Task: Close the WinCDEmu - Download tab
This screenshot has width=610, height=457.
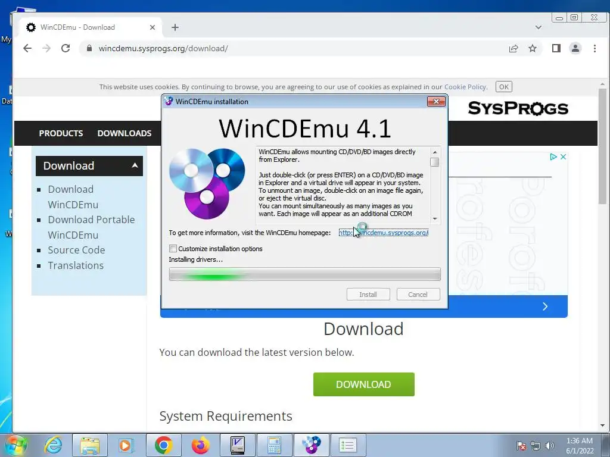Action: click(x=152, y=27)
